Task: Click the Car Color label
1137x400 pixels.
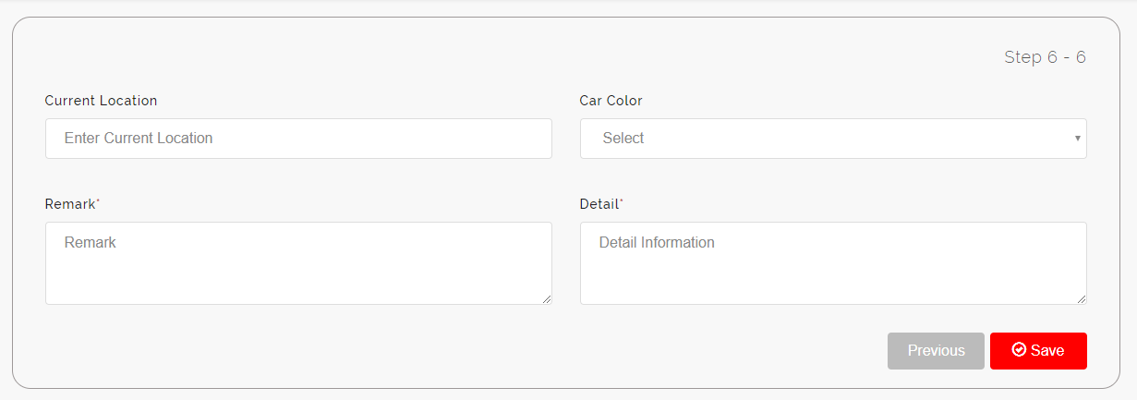Action: 611,101
